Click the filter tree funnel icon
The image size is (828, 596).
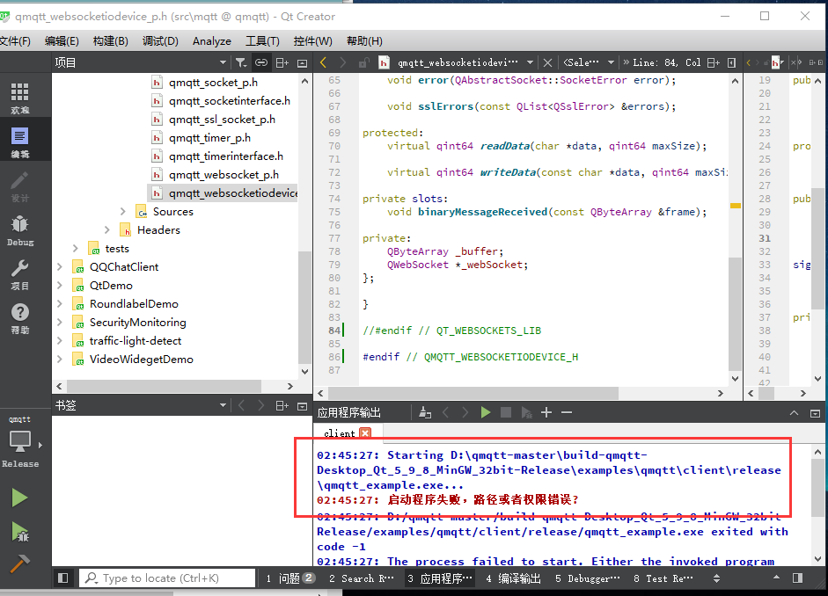click(x=241, y=62)
